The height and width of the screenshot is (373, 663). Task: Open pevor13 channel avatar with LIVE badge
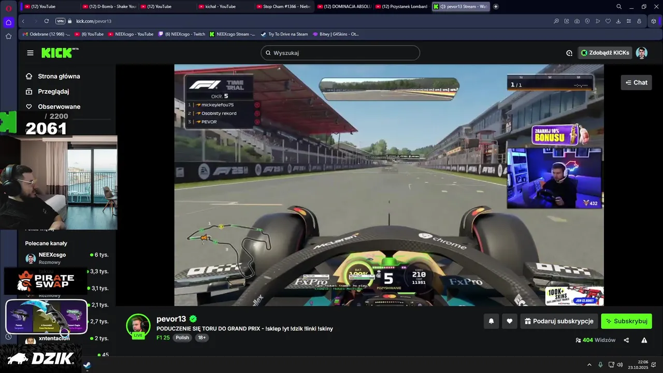(x=138, y=326)
